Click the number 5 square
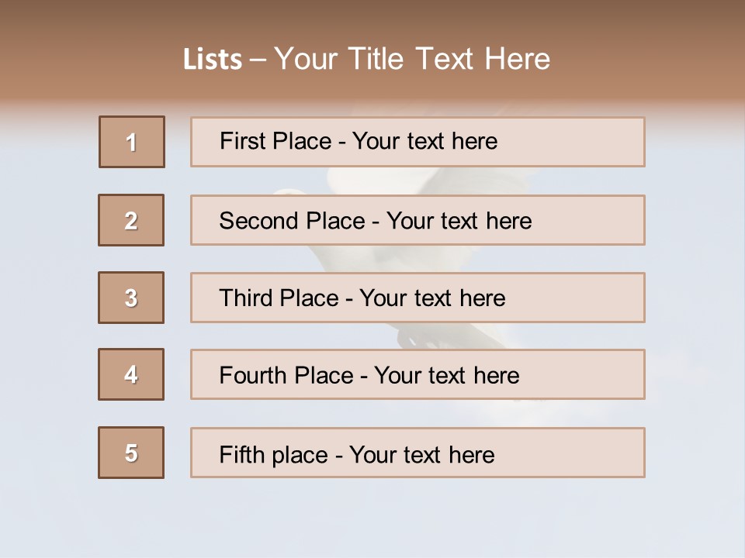The width and height of the screenshot is (745, 558). coord(131,453)
